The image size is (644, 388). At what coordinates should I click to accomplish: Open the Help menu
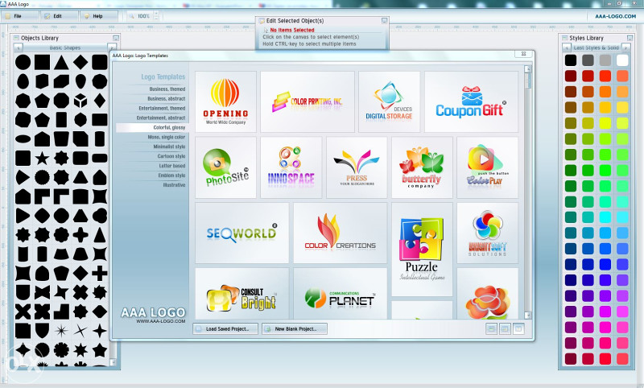(x=98, y=16)
